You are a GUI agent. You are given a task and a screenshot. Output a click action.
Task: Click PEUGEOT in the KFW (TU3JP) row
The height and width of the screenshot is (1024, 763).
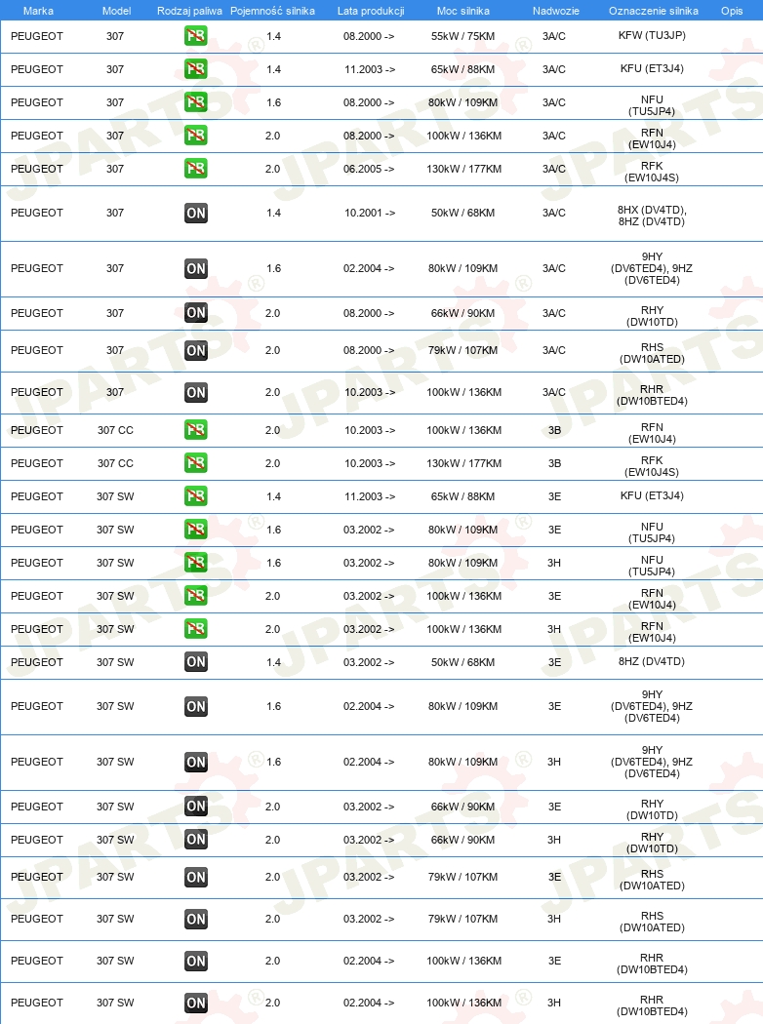tap(36, 37)
